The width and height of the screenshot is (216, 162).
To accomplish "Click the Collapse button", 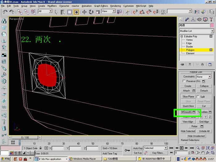I will (204, 86).
